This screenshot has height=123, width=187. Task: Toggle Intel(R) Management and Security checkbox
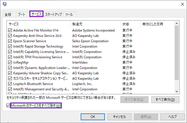[x=10, y=89]
